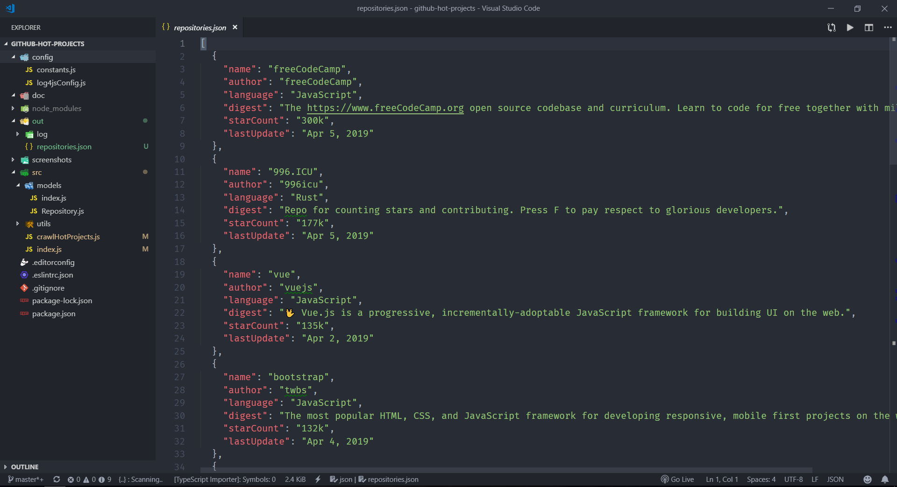Image resolution: width=897 pixels, height=487 pixels.
Task: Open Repository.js file
Action: pos(63,211)
